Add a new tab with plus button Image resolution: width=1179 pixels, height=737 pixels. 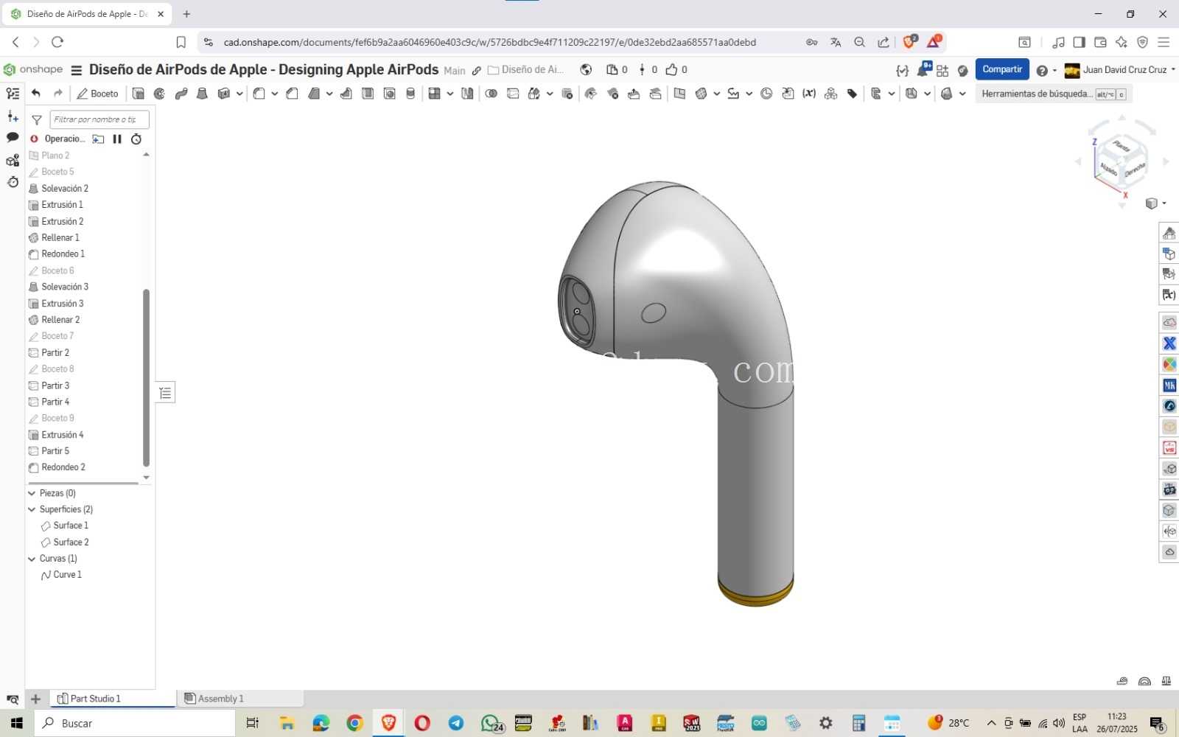tap(35, 699)
